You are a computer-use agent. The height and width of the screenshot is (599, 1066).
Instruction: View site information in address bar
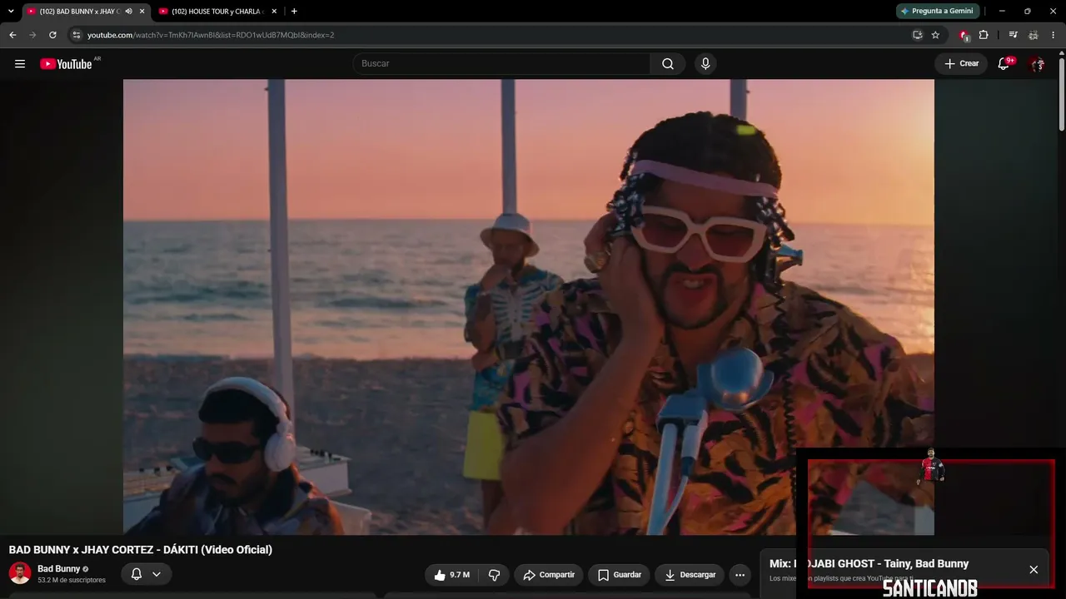(x=76, y=35)
